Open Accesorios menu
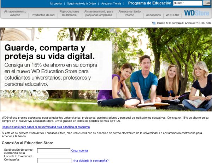The width and height of the screenshot is (212, 163). (153, 15)
